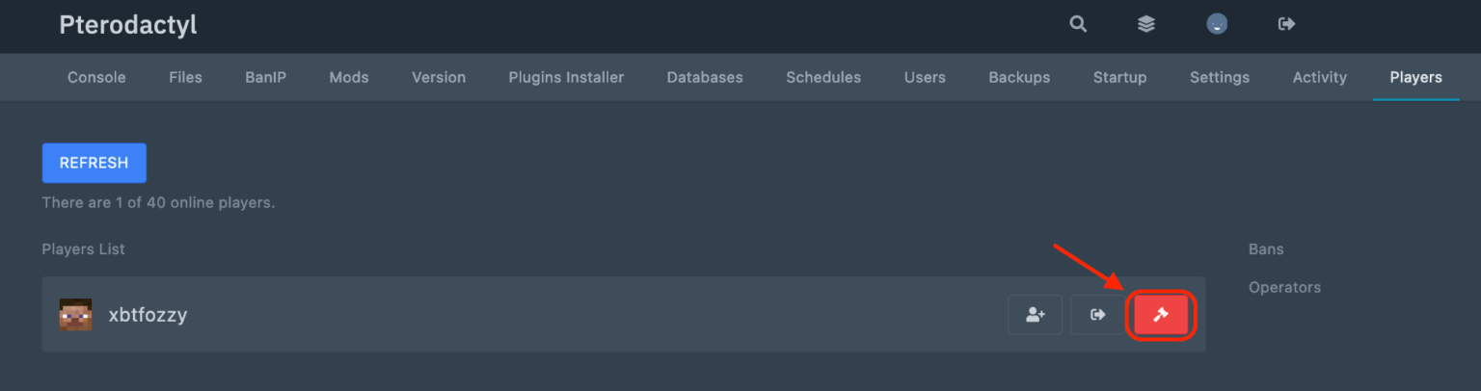Image resolution: width=1481 pixels, height=391 pixels.
Task: Switch to the Files tab
Action: click(x=185, y=77)
